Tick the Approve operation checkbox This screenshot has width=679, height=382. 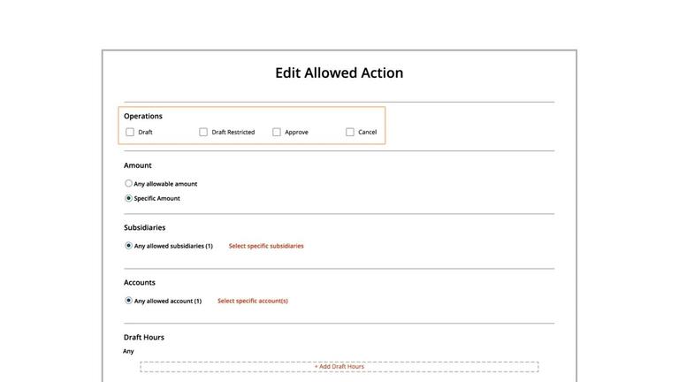(x=276, y=132)
